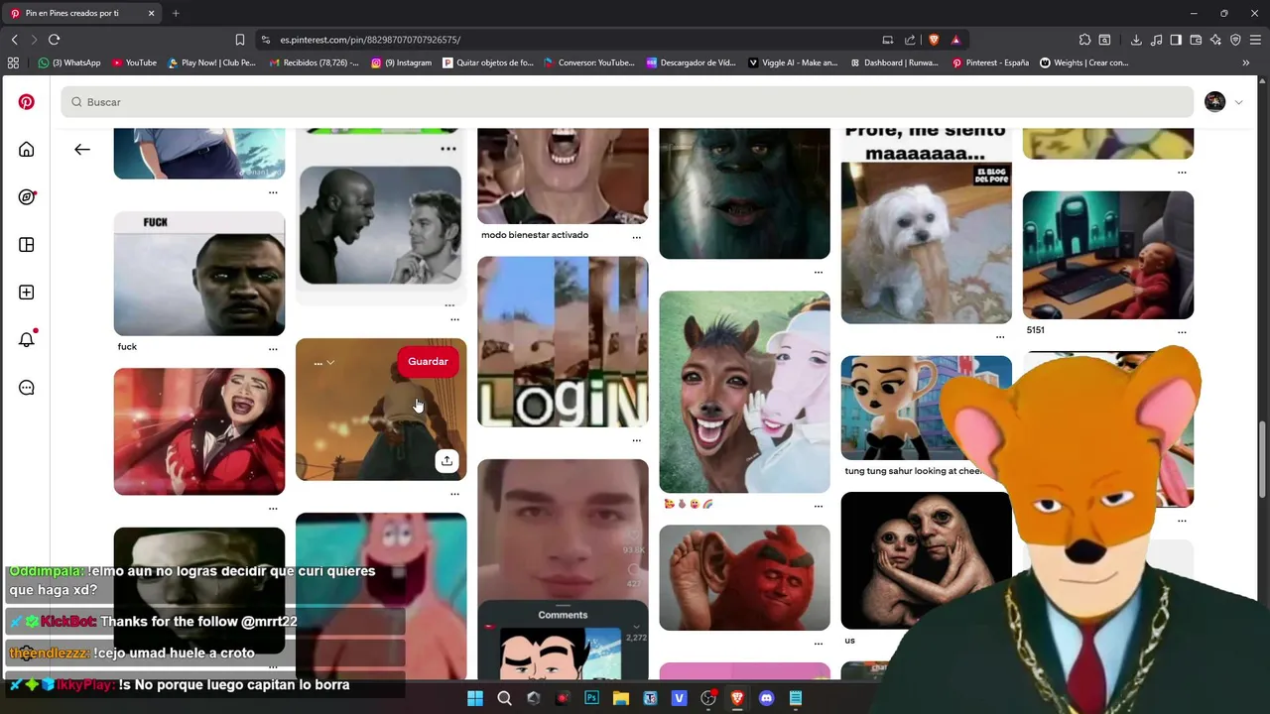Open more options dots for 'fuck' pin
The height and width of the screenshot is (714, 1270).
[273, 349]
